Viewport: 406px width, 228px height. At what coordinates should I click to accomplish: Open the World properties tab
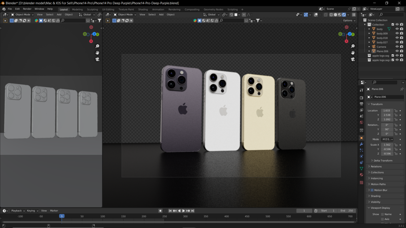(362, 122)
